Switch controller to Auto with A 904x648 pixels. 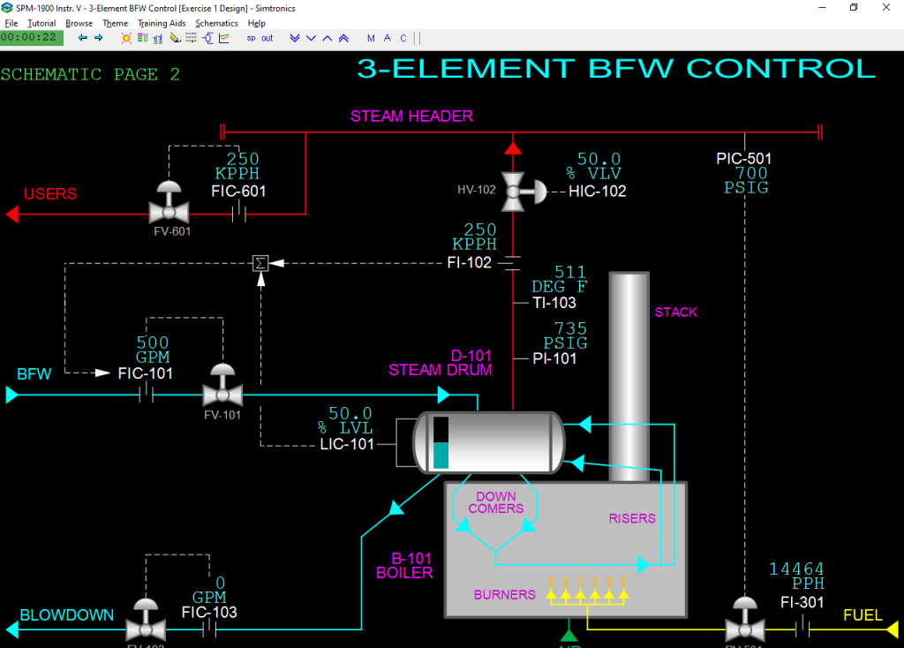pos(388,38)
